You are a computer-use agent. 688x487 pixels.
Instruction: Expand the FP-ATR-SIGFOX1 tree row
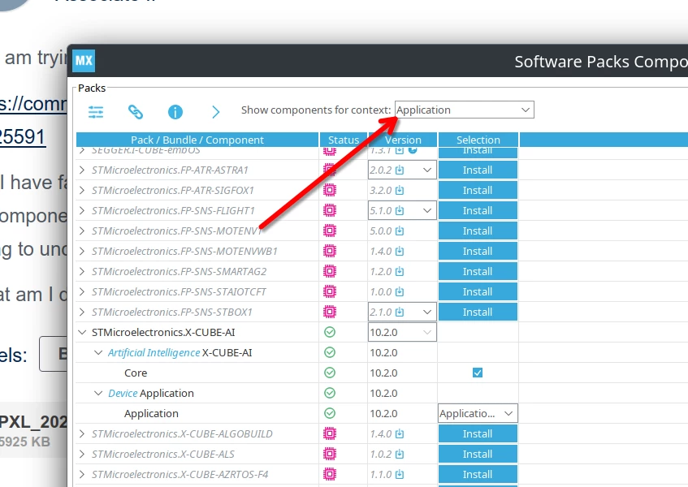pyautogui.click(x=82, y=190)
